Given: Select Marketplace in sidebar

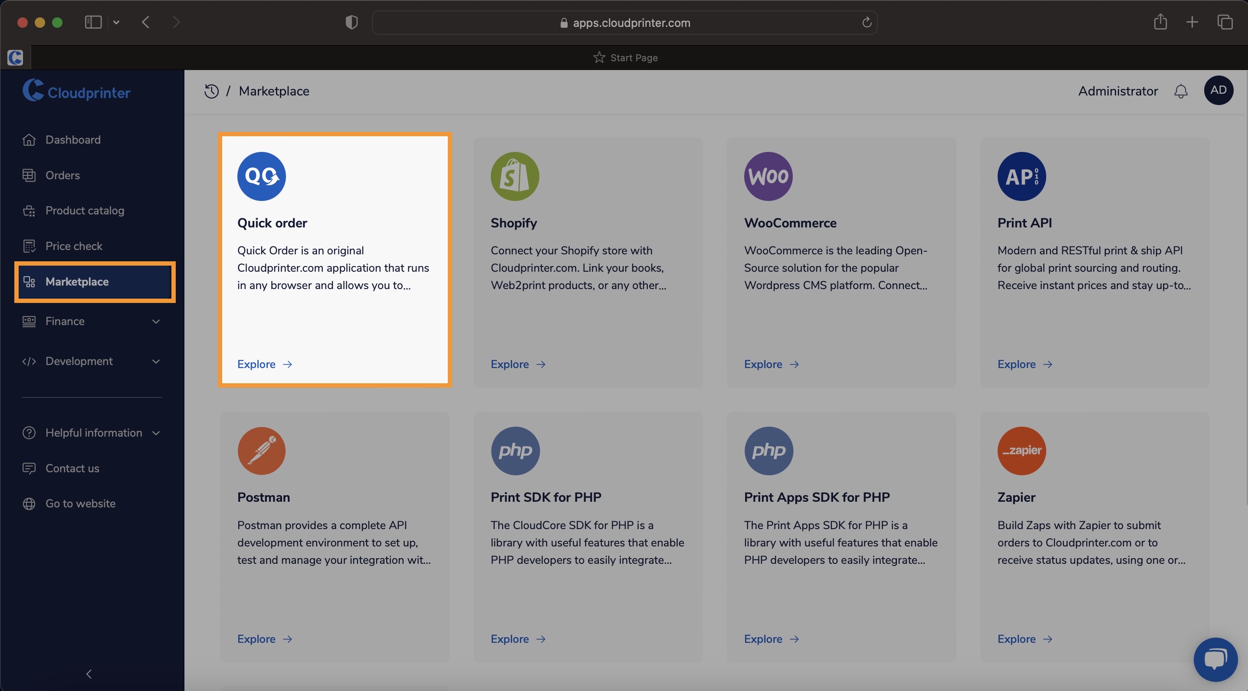Looking at the screenshot, I should 95,282.
